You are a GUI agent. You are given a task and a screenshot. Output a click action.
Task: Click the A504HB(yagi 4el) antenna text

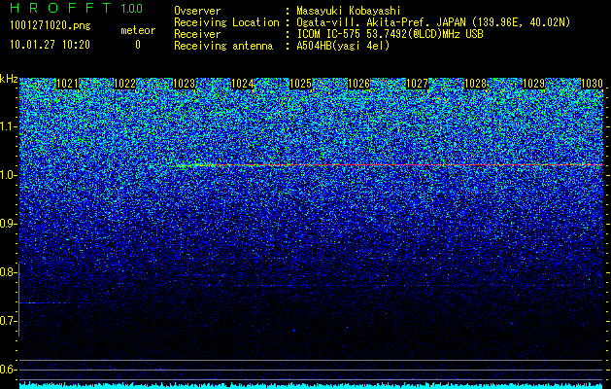tap(343, 46)
